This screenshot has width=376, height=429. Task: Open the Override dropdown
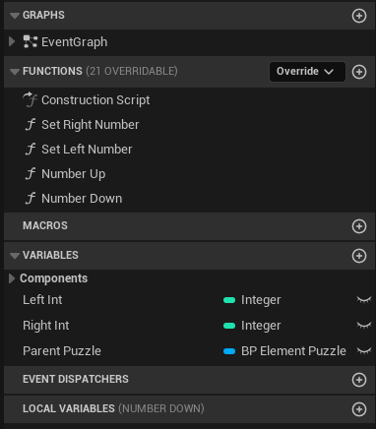click(307, 72)
